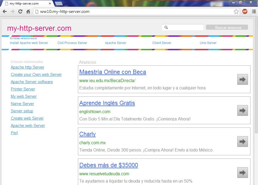Click 'Tienda Online, Desde 300 pesos' description
Viewport: 258px width, 185px height.
coord(146,150)
